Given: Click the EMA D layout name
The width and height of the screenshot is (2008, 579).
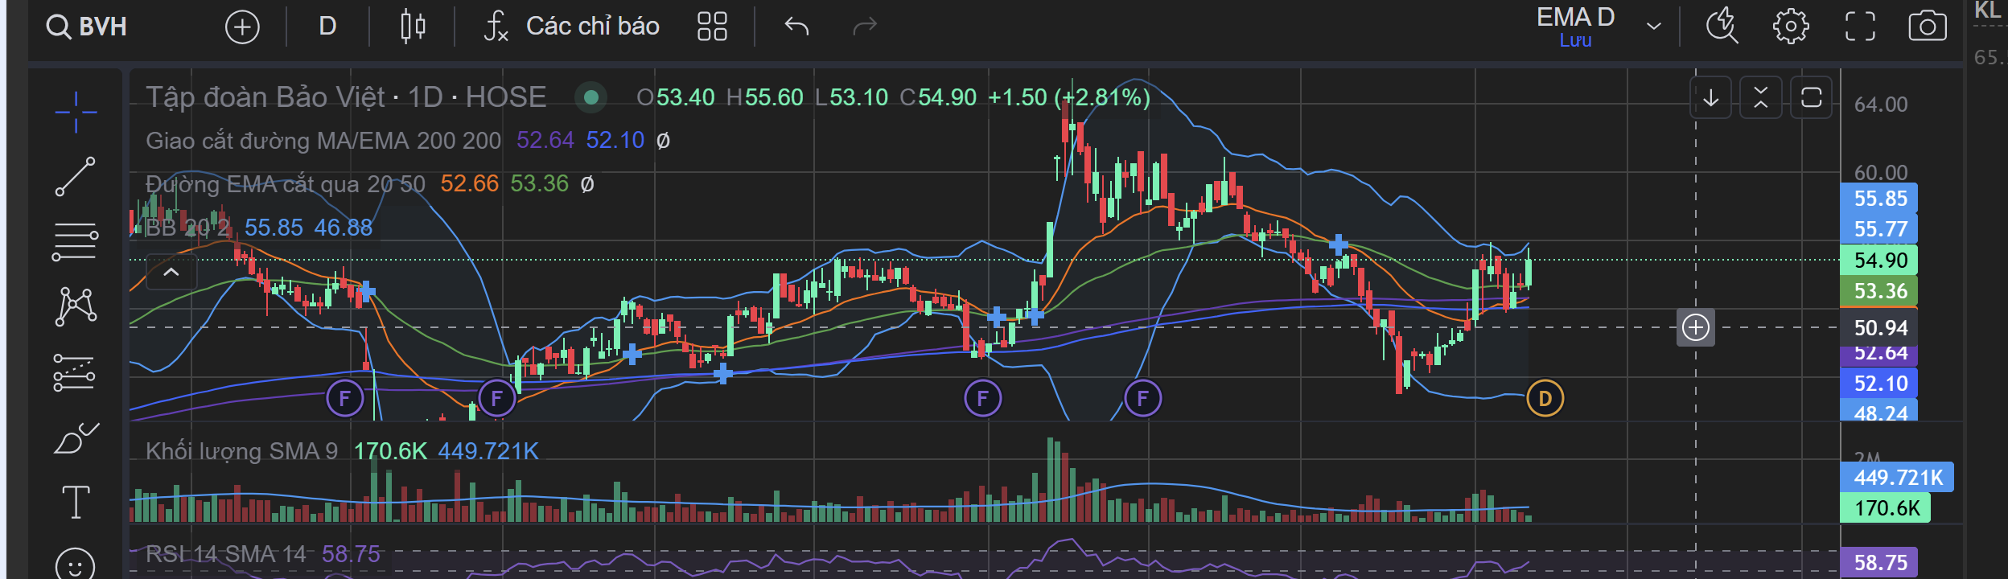Looking at the screenshot, I should click(1575, 17).
